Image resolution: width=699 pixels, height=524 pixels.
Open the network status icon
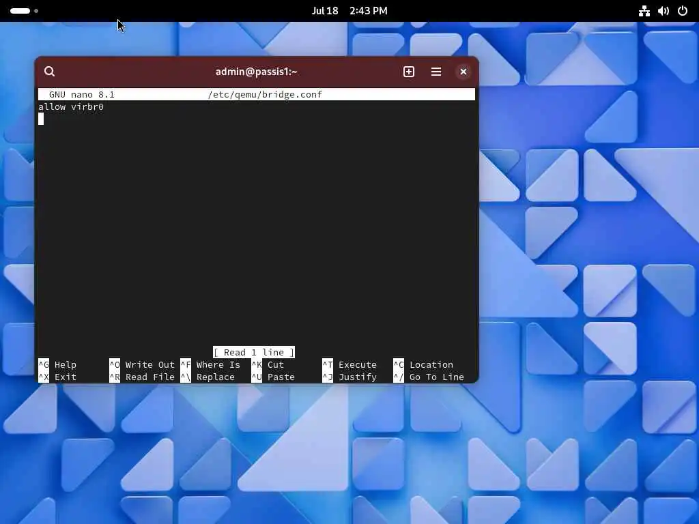pyautogui.click(x=644, y=11)
